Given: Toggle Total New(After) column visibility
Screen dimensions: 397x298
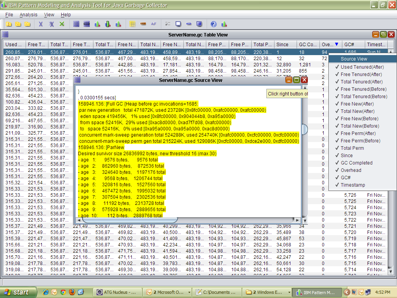Looking at the screenshot, I should pos(362,111).
